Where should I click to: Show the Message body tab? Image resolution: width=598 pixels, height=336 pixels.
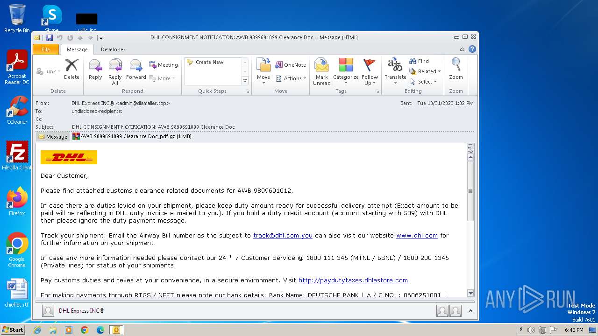tap(52, 137)
